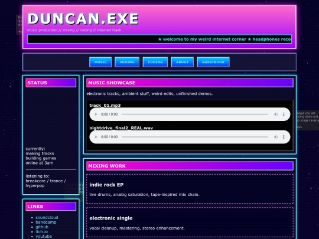
Task: Open the bandcamp link
Action: [46, 222]
